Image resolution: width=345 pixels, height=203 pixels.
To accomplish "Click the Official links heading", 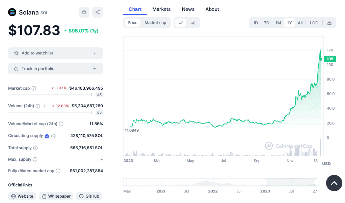I will [x=20, y=185].
